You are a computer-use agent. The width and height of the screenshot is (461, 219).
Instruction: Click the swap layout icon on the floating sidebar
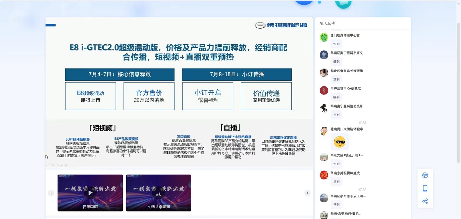point(425,175)
